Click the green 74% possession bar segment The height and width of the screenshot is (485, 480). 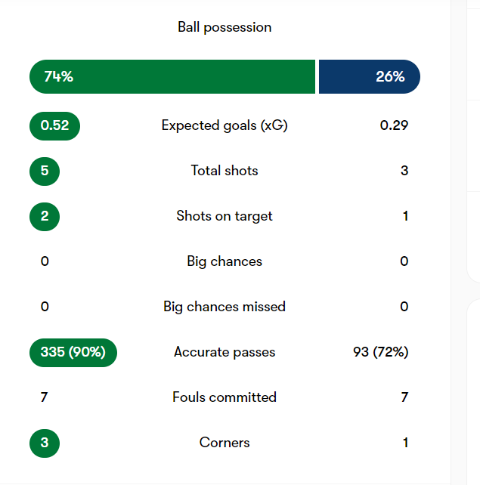[x=172, y=77]
